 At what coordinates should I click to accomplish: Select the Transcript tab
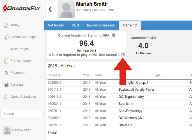point(130,25)
